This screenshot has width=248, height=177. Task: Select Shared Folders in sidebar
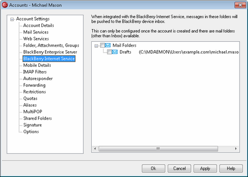pyautogui.click(x=37, y=118)
